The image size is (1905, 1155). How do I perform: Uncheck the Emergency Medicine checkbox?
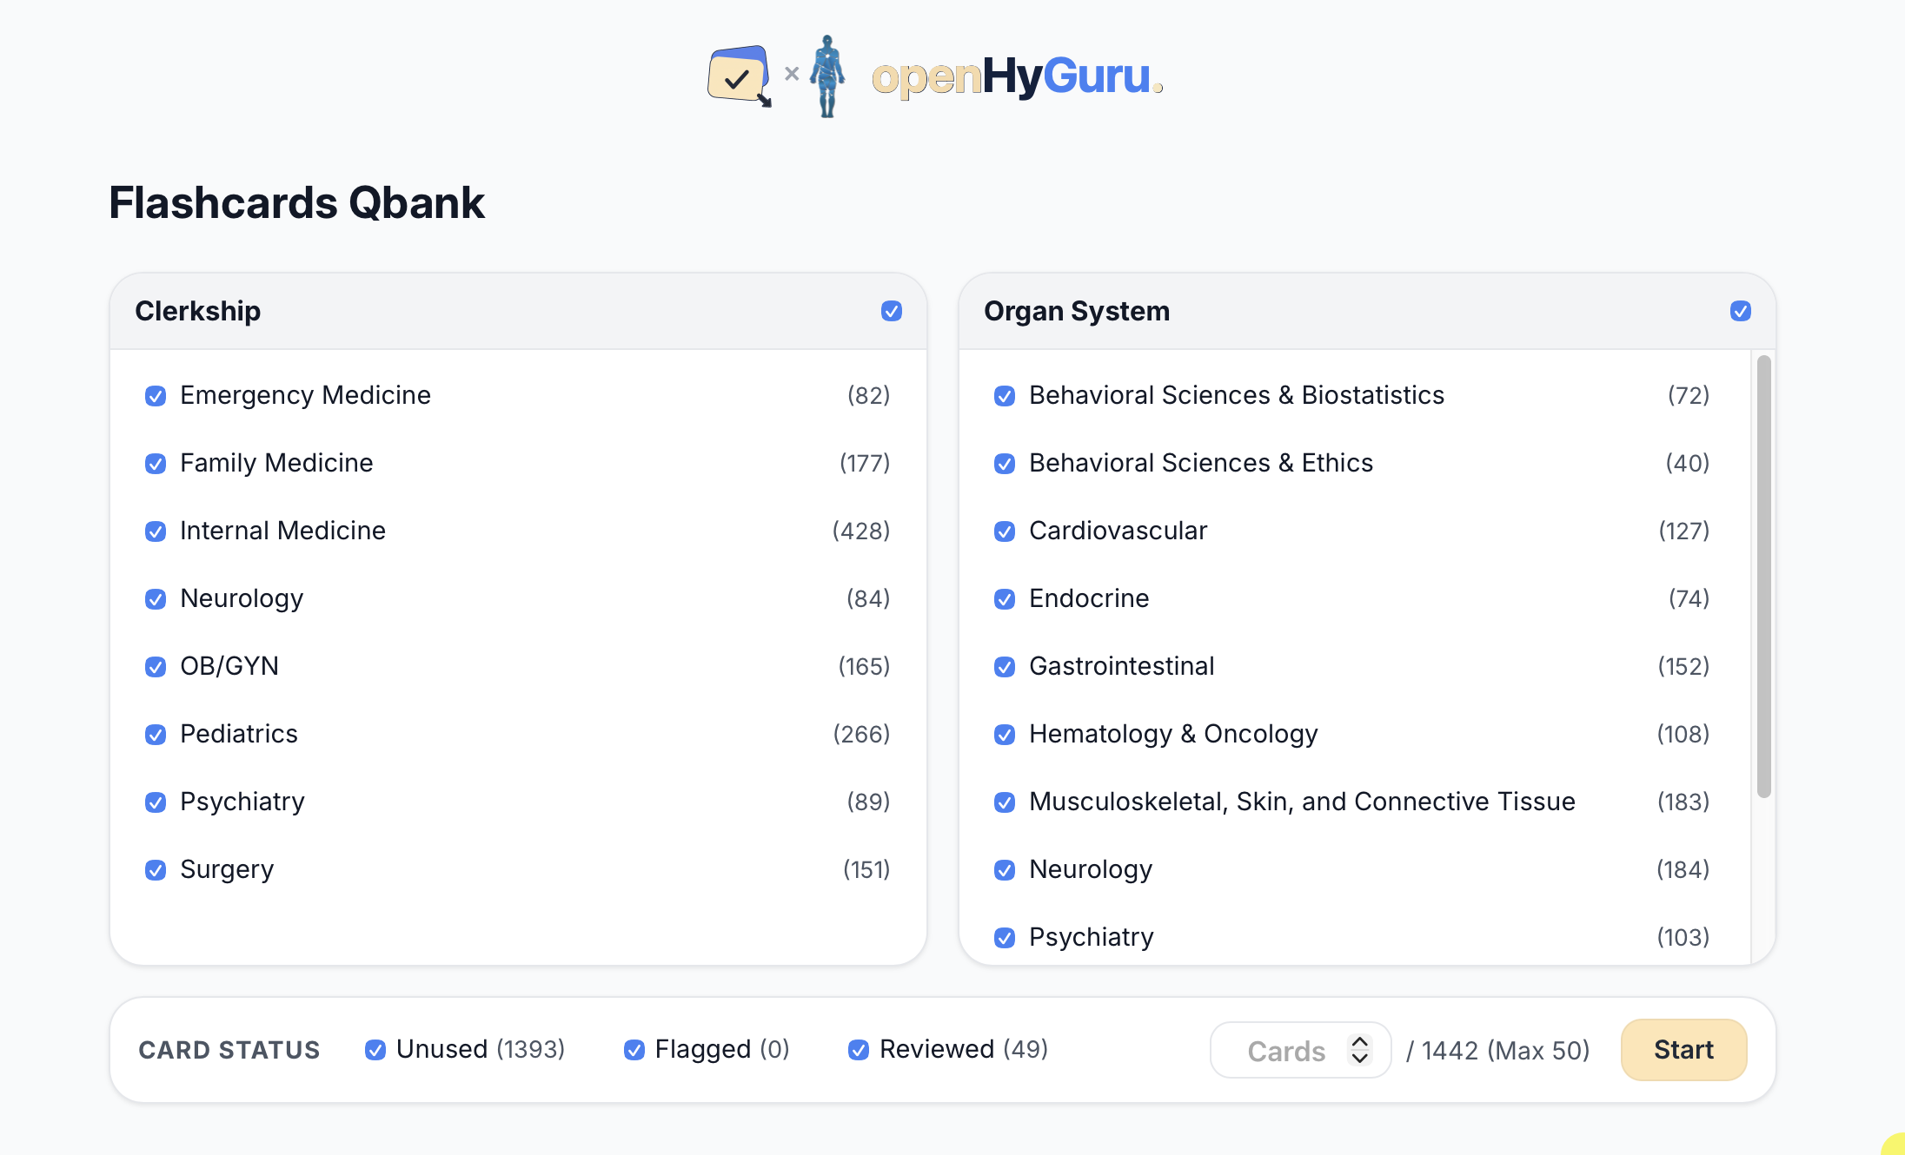[x=156, y=396]
